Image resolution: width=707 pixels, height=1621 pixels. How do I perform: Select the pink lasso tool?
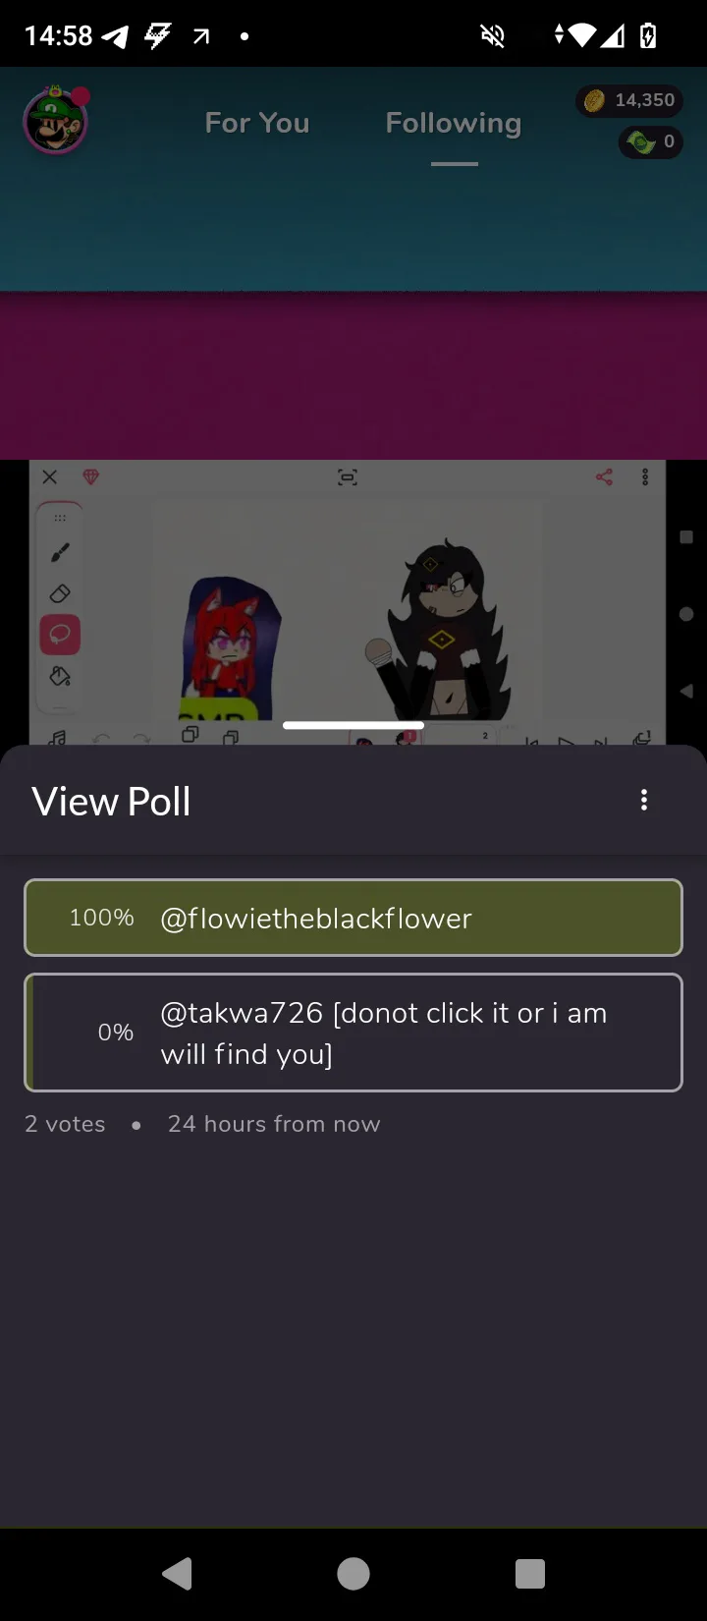tap(60, 635)
